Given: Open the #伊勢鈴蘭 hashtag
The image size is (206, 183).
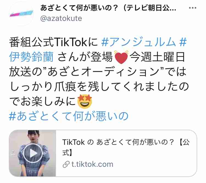Looking at the screenshot, I should pos(31,57).
